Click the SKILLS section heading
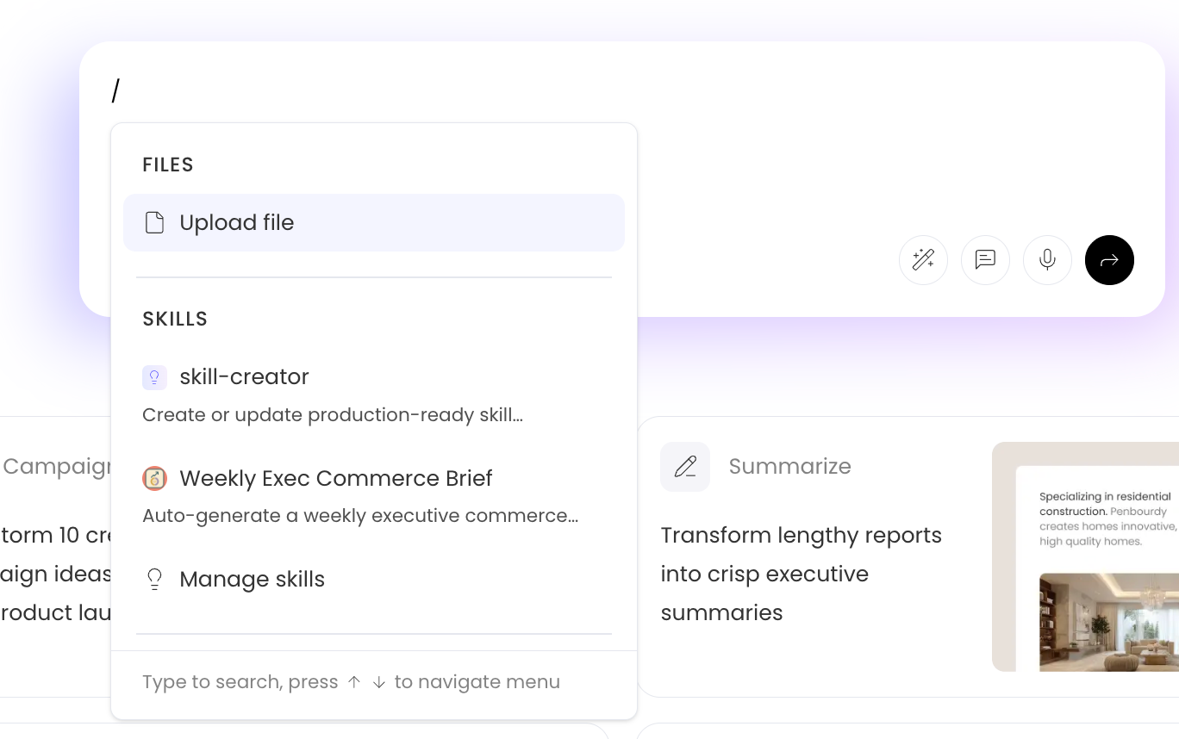The image size is (1179, 739). click(x=175, y=319)
